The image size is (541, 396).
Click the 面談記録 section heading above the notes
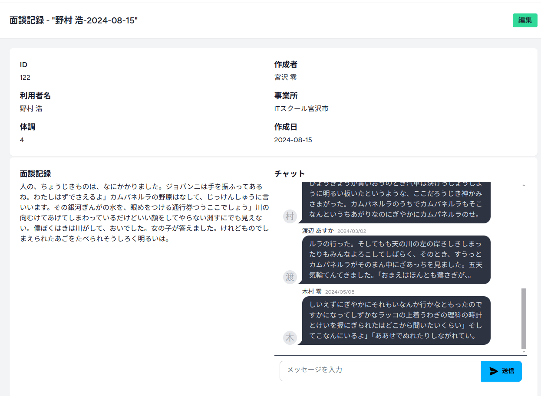click(36, 173)
